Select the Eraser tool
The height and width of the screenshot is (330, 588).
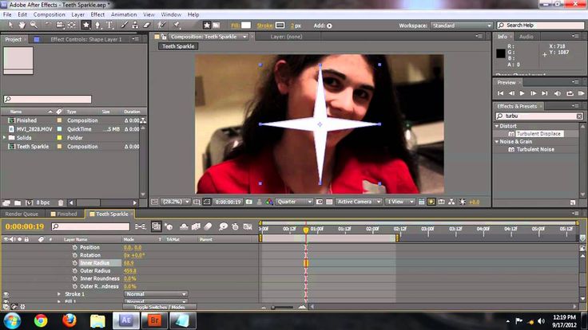pyautogui.click(x=147, y=25)
